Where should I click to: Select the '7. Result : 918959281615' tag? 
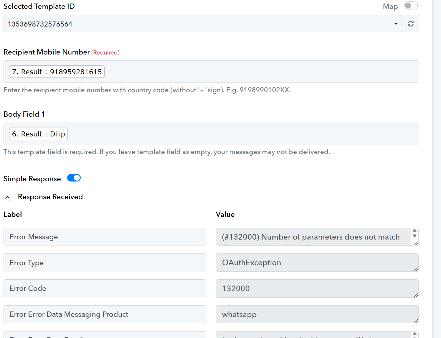click(57, 72)
